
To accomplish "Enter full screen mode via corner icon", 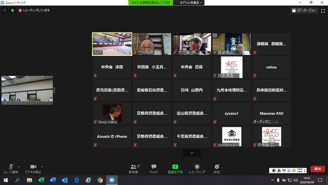I will click(x=323, y=11).
